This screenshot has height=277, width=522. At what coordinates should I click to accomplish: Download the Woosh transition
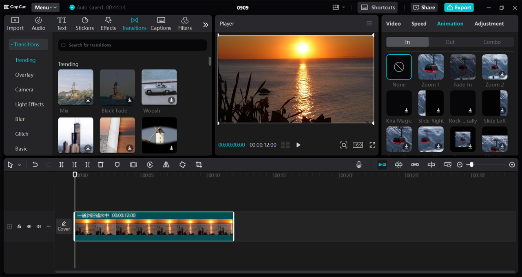click(x=171, y=100)
